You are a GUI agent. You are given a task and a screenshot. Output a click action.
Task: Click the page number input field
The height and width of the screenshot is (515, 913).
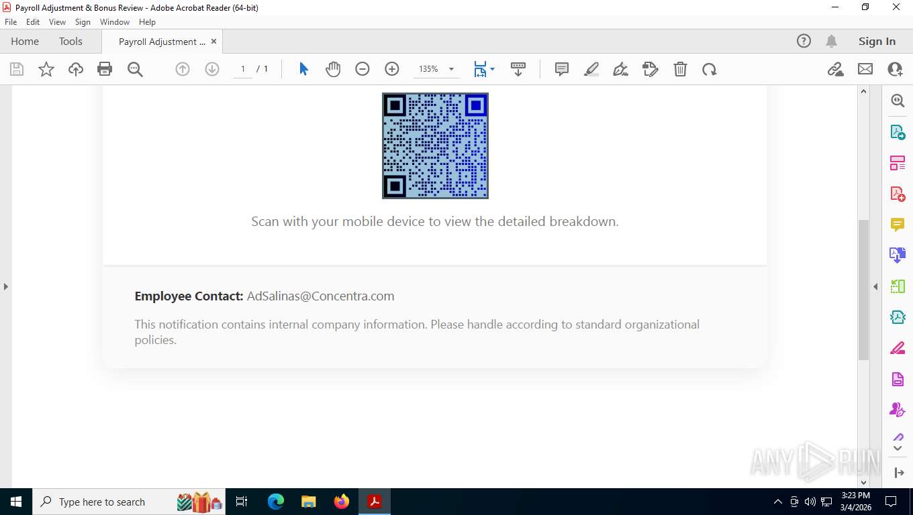[x=243, y=69]
